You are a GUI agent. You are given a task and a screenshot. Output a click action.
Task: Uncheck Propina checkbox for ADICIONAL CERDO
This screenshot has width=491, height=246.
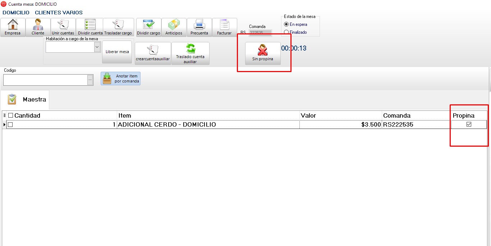tap(469, 124)
